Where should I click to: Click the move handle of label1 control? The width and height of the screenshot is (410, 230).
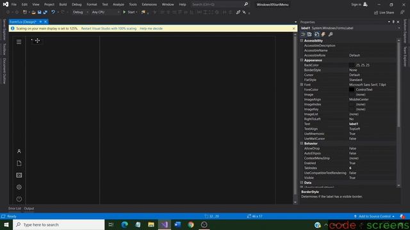coord(37,40)
